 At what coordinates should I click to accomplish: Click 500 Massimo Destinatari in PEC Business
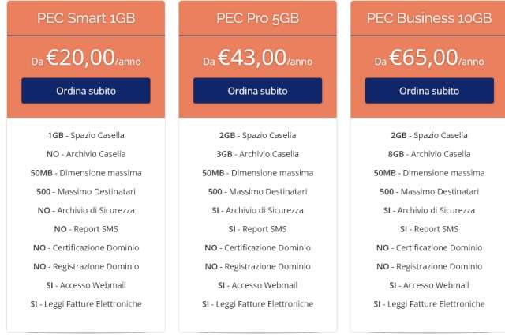429,191
